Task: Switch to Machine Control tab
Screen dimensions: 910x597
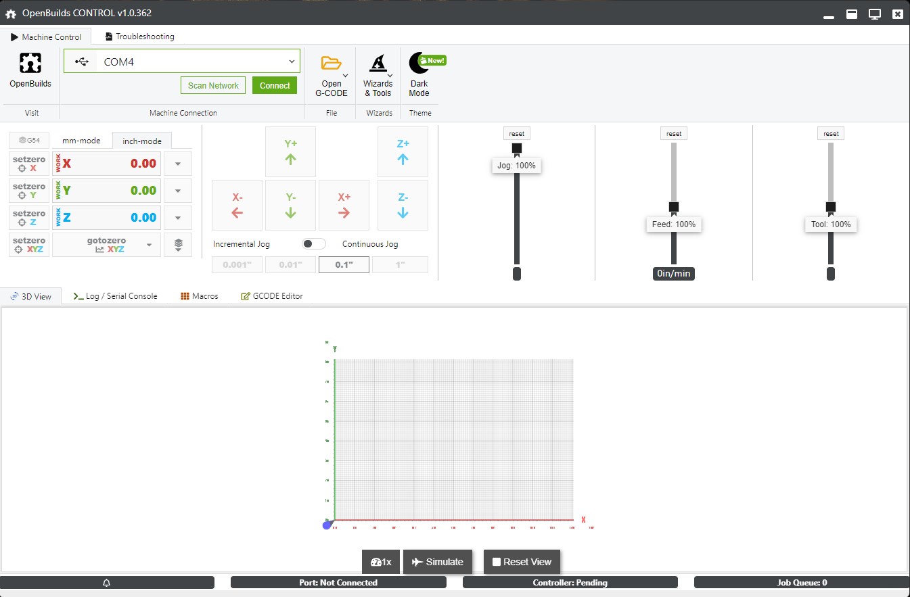Action: [46, 37]
